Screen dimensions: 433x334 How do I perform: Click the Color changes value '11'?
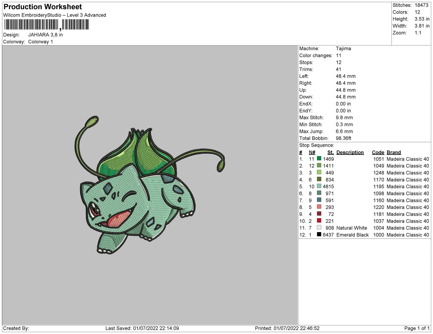pyautogui.click(x=339, y=55)
